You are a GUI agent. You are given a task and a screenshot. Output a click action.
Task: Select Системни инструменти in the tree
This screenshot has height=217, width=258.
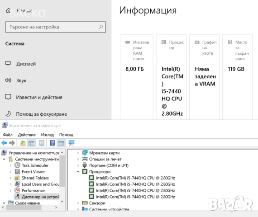tap(37, 159)
